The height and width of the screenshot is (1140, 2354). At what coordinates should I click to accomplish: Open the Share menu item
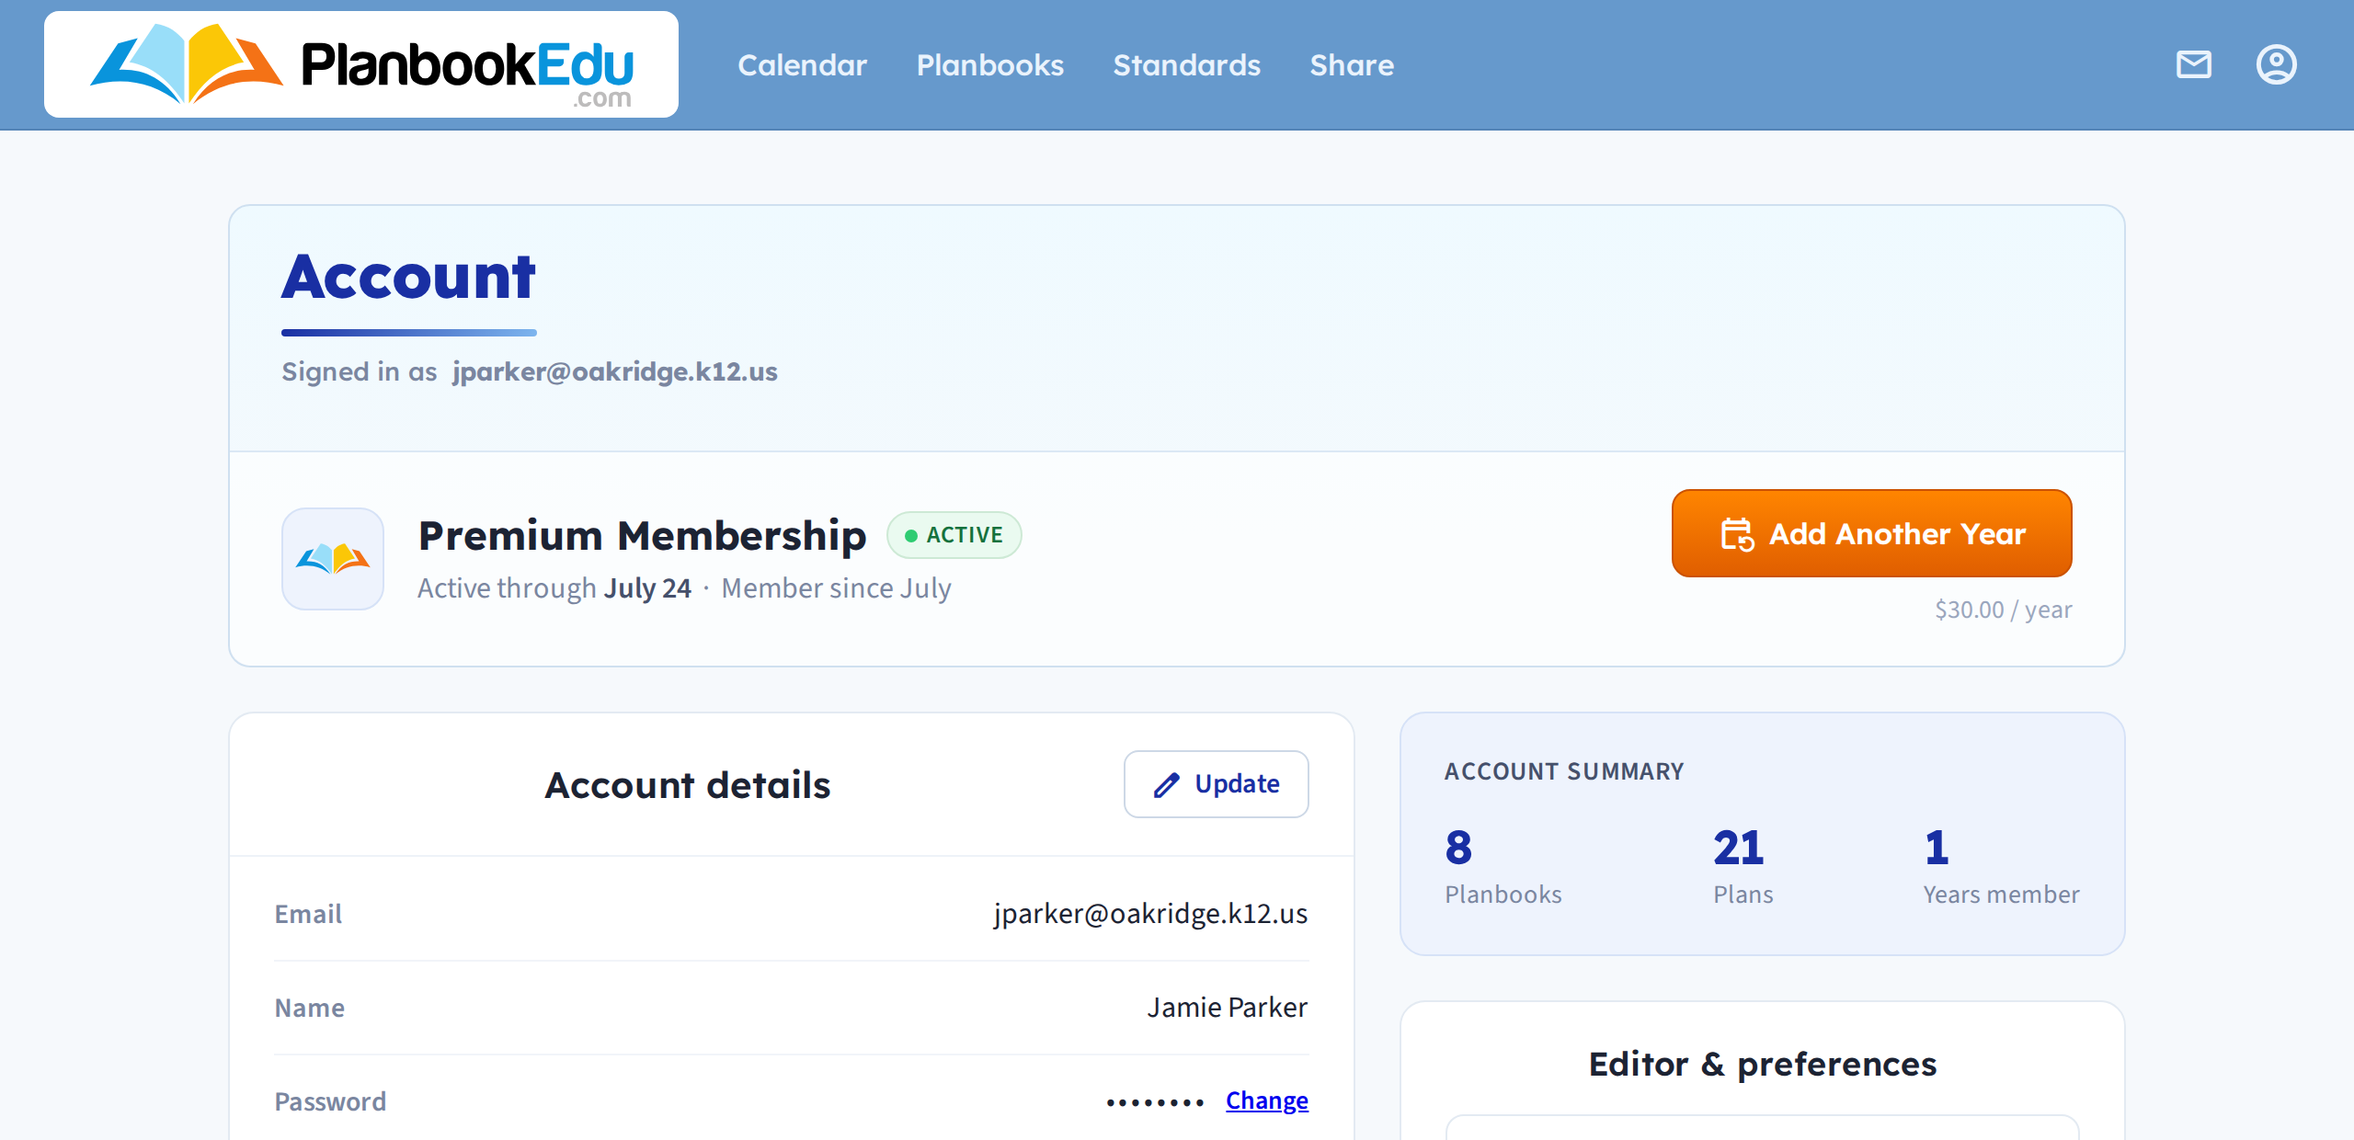click(1352, 65)
